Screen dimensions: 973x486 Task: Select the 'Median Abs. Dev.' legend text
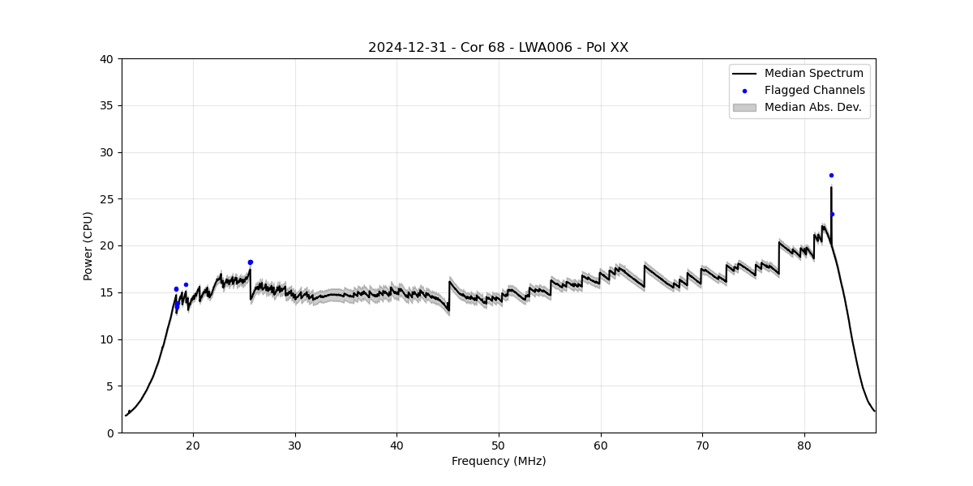click(x=812, y=107)
